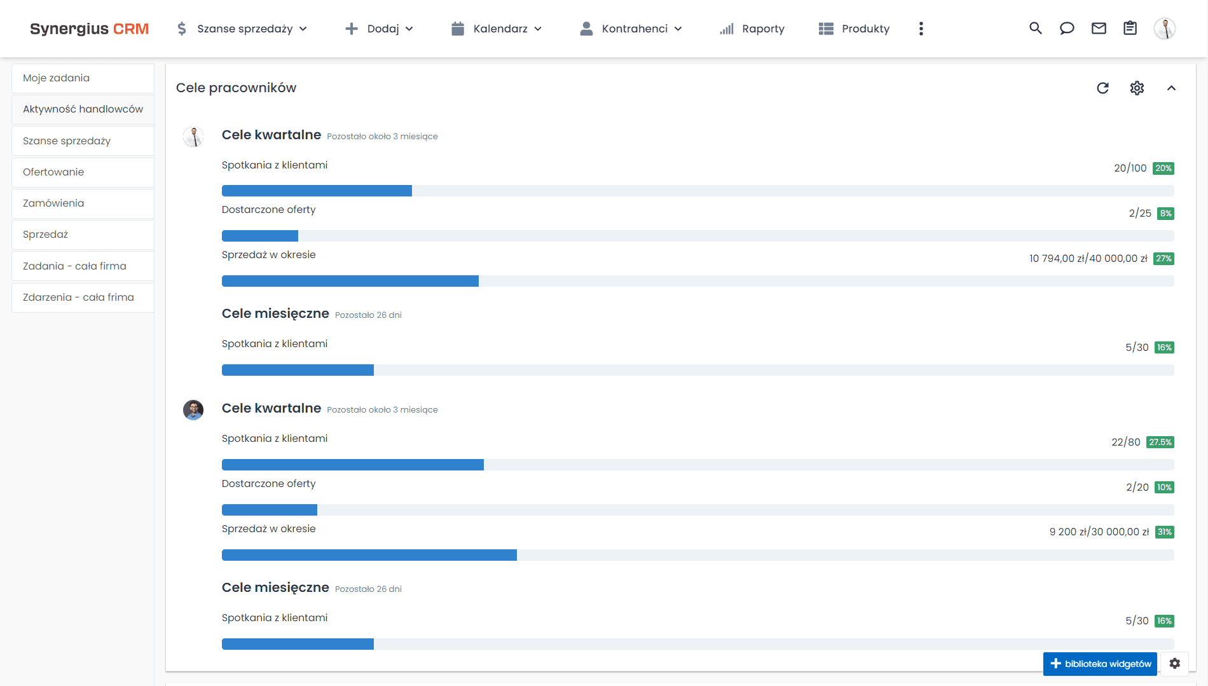Open dashboard settings gear at bottom right
This screenshot has width=1208, height=686.
point(1174,663)
